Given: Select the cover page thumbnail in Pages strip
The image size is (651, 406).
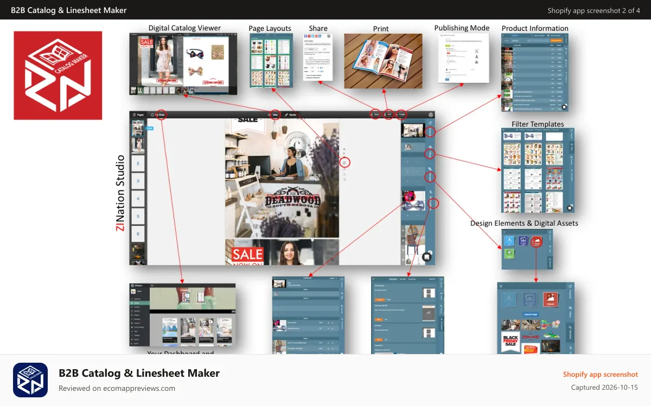Looking at the screenshot, I should 138,128.
